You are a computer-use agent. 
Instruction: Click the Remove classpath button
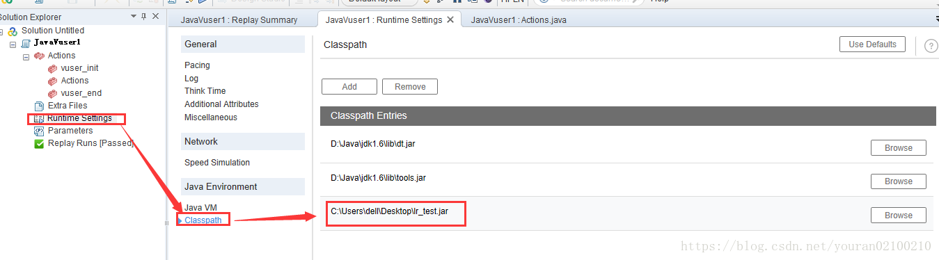410,87
